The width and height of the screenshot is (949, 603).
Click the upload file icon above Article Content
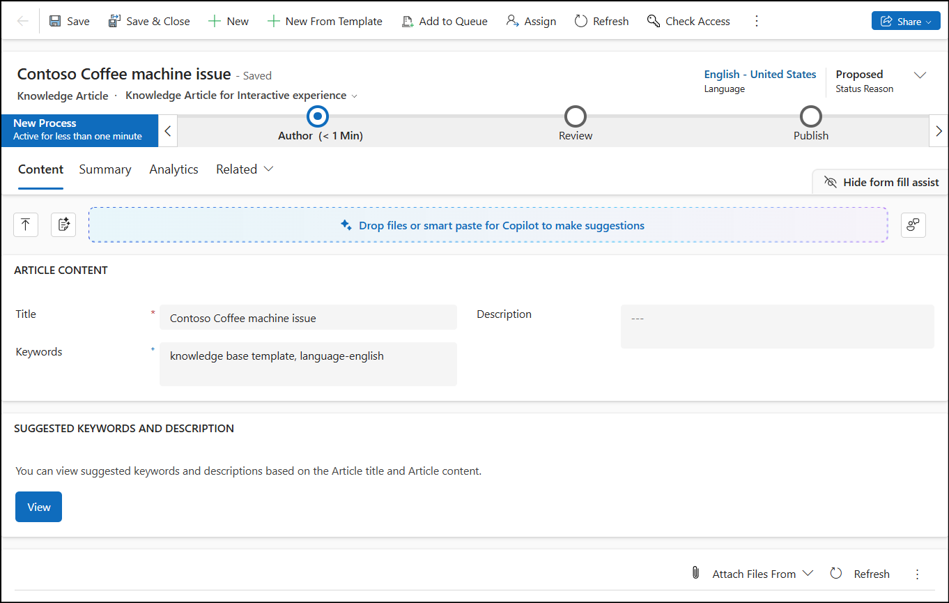pos(25,224)
